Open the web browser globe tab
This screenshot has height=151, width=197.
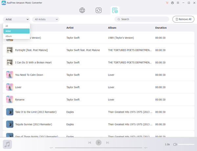pos(82,10)
